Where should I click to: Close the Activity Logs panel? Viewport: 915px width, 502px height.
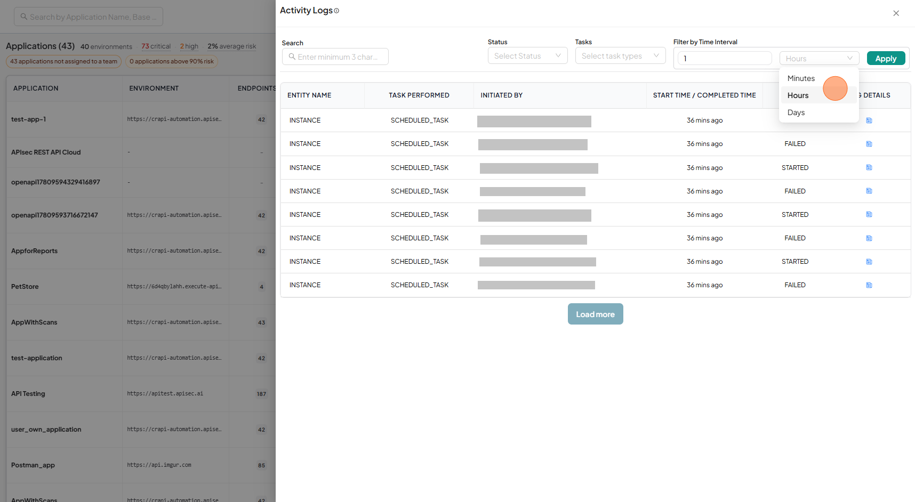click(x=896, y=13)
